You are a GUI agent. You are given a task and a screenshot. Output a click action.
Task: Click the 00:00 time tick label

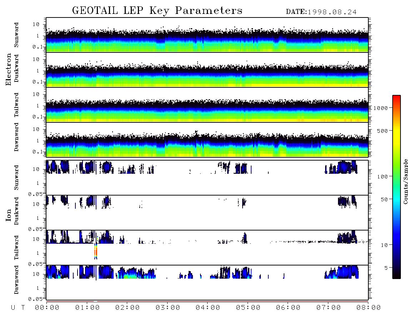[x=47, y=308]
